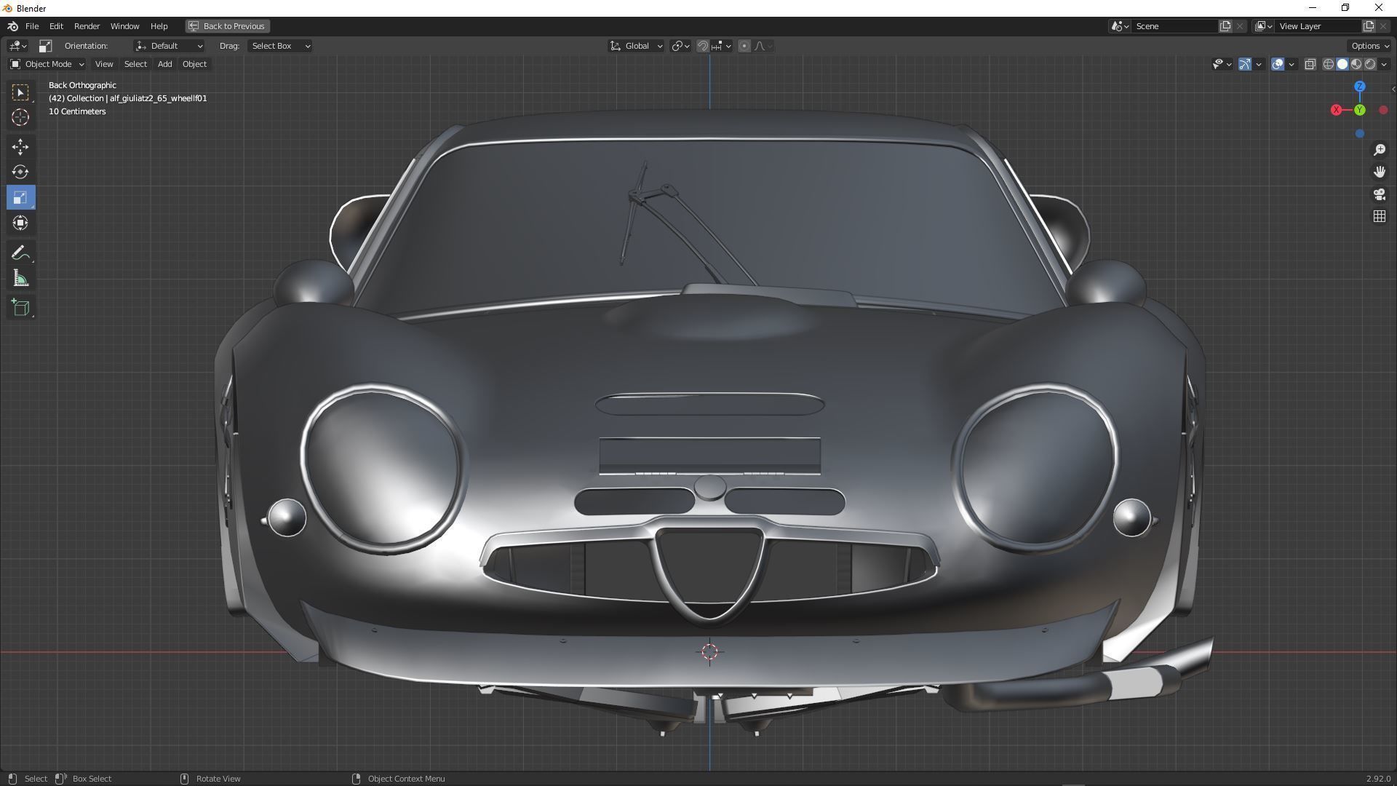Screen dimensions: 1397x786
Task: Select the Select Box tool
Action: (20, 92)
